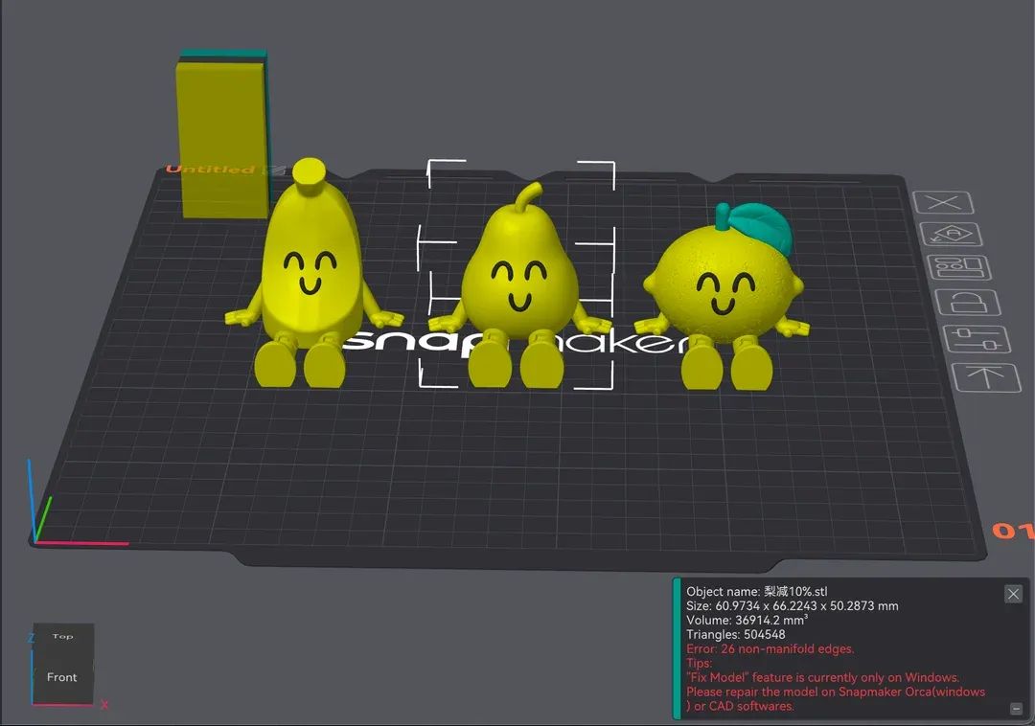Click the Untitled plate name to rename it

tap(211, 169)
